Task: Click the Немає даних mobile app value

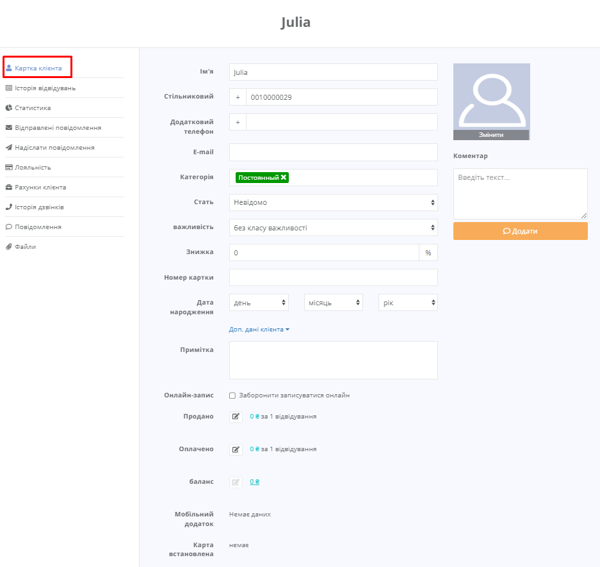Action: [250, 515]
